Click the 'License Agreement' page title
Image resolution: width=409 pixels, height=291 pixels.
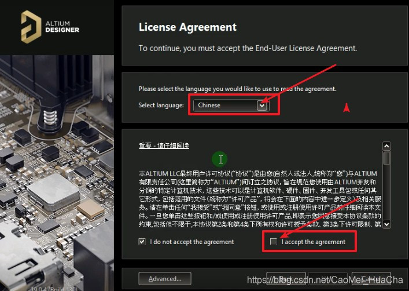[187, 27]
